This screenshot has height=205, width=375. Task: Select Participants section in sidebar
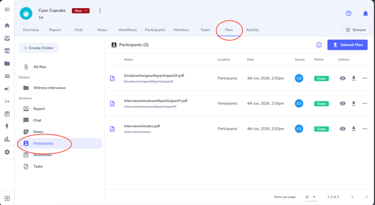point(59,144)
